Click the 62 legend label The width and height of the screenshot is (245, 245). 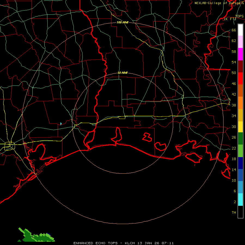(x=234, y=41)
